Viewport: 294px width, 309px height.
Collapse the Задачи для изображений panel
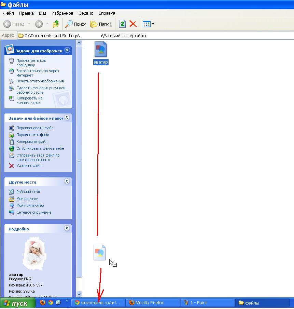[67, 50]
